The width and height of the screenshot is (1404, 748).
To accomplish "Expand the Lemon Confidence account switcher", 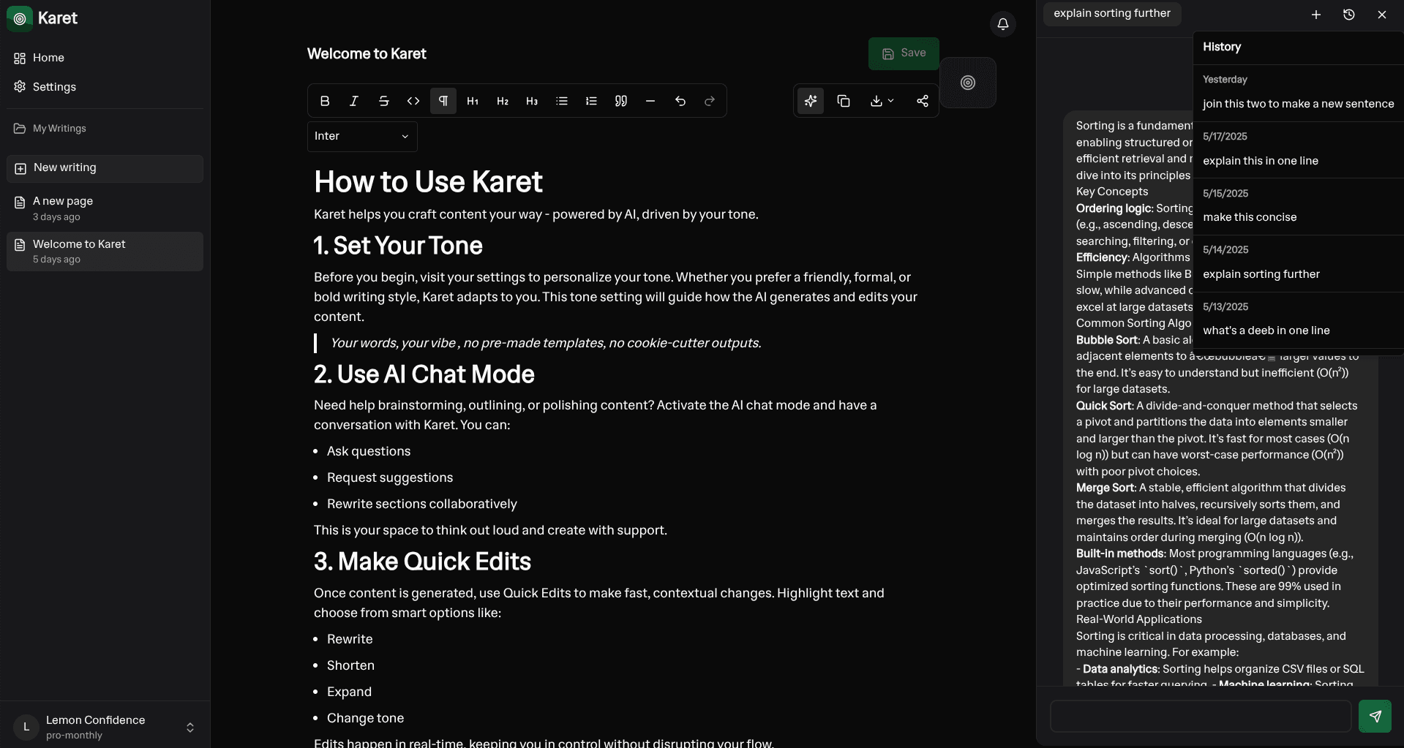I will point(105,727).
